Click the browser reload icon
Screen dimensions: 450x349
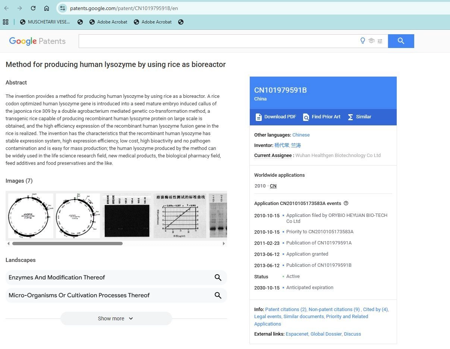33,8
